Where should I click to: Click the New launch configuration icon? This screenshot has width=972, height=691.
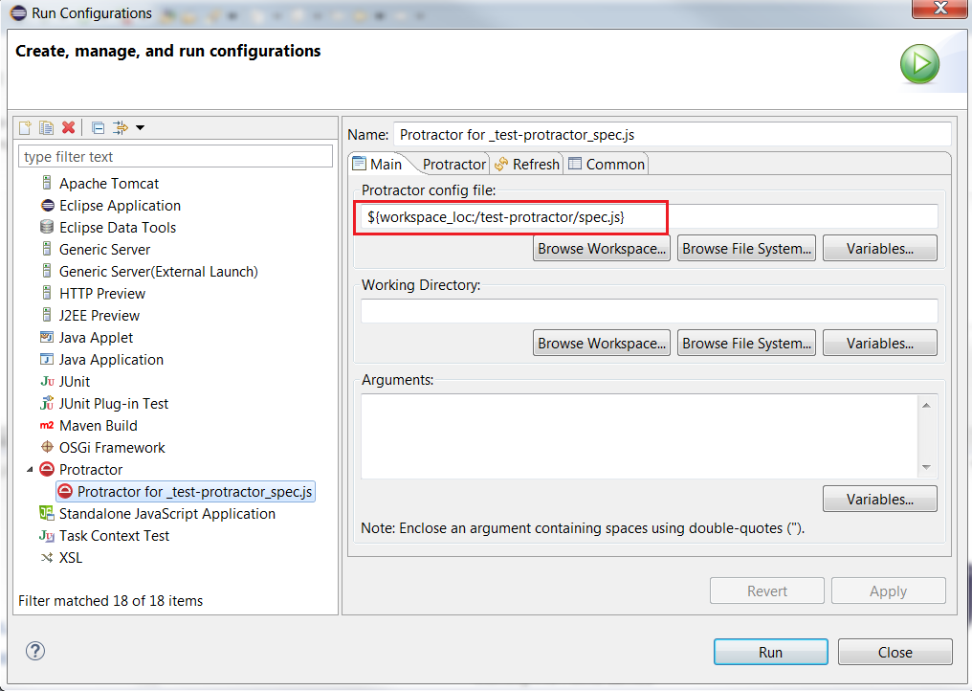click(x=26, y=127)
